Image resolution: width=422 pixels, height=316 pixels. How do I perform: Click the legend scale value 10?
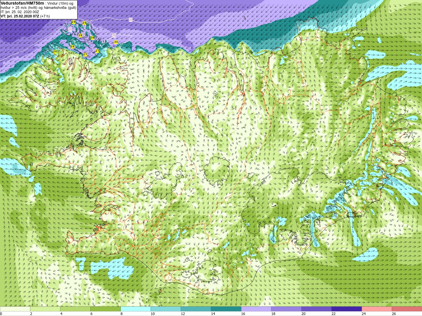tap(153, 314)
